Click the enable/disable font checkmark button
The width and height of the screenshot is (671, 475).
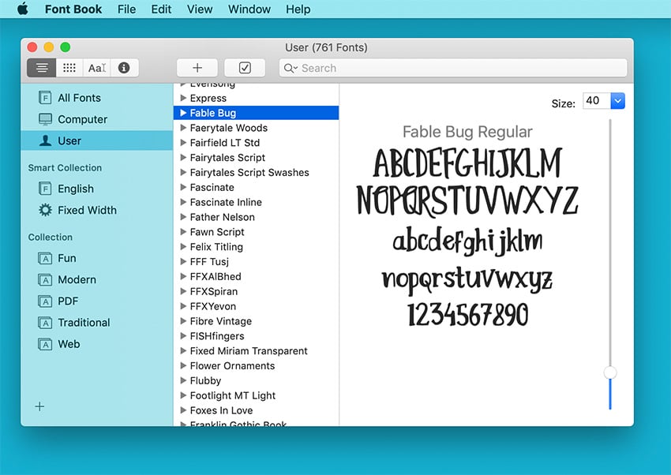click(x=245, y=68)
